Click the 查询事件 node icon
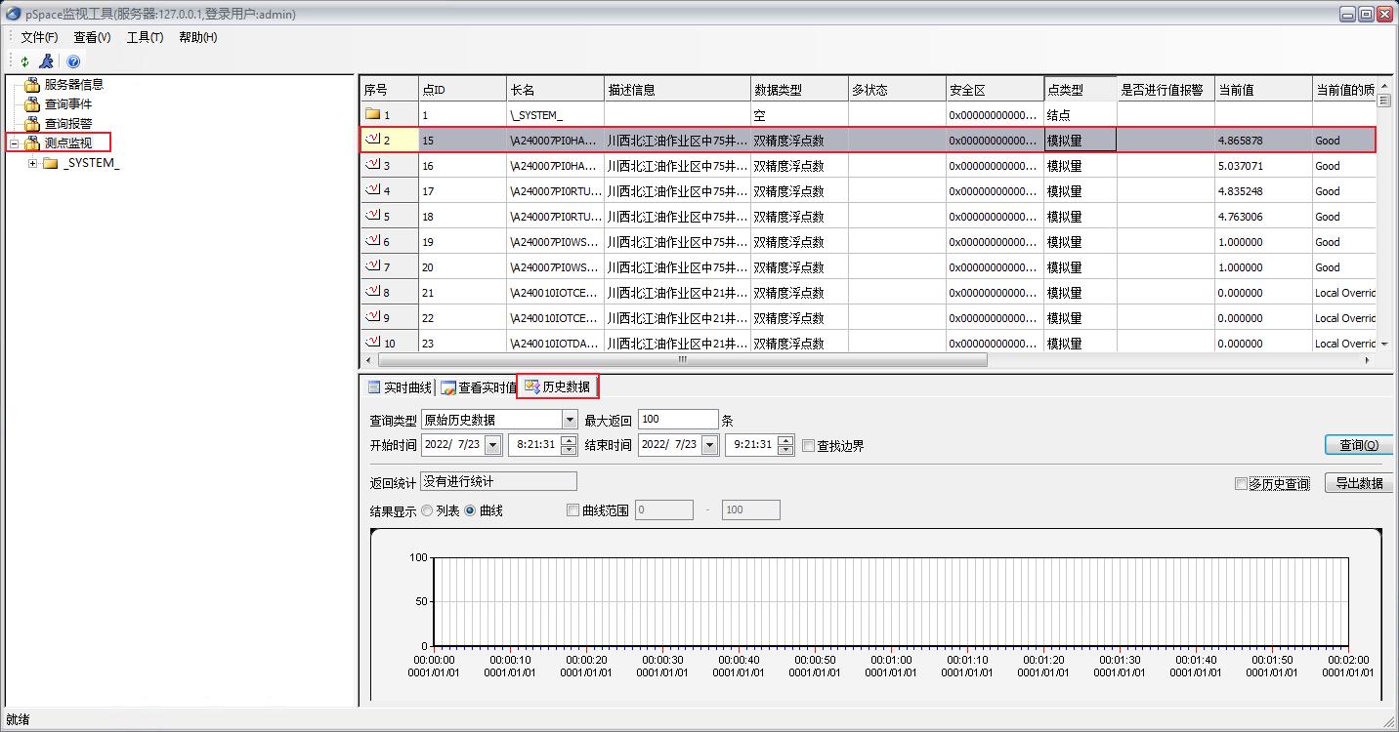Viewport: 1399px width, 732px height. pyautogui.click(x=32, y=104)
